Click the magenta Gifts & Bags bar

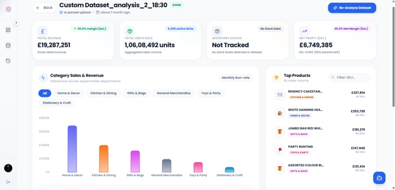tap(135, 162)
